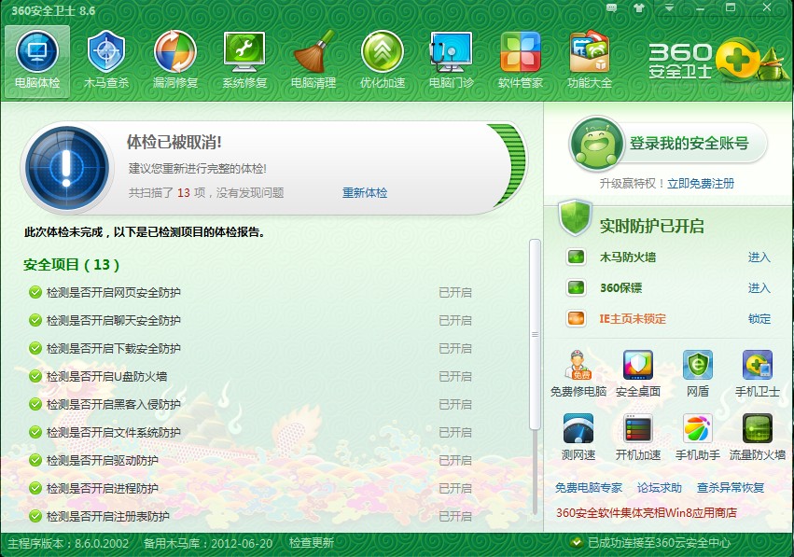Run 测网速 speed test

click(578, 437)
